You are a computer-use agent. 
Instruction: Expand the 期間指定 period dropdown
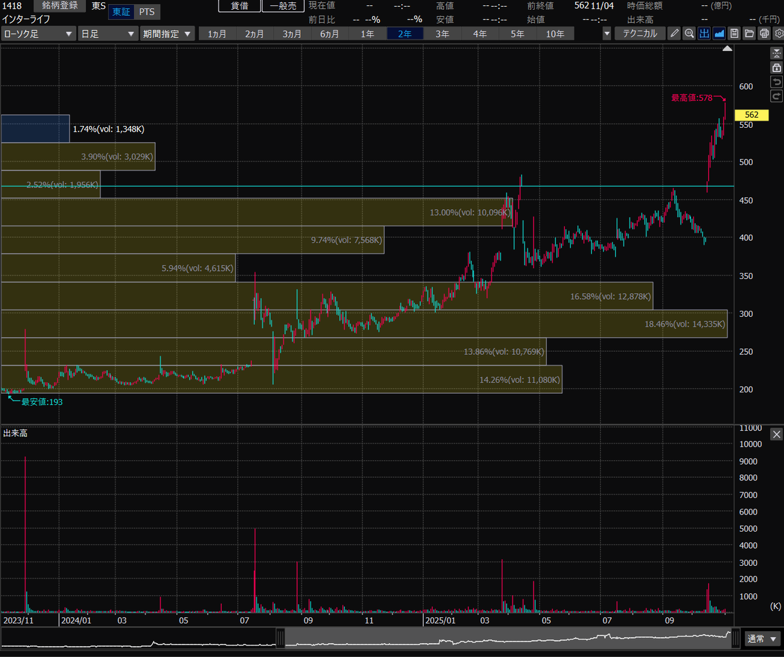167,34
